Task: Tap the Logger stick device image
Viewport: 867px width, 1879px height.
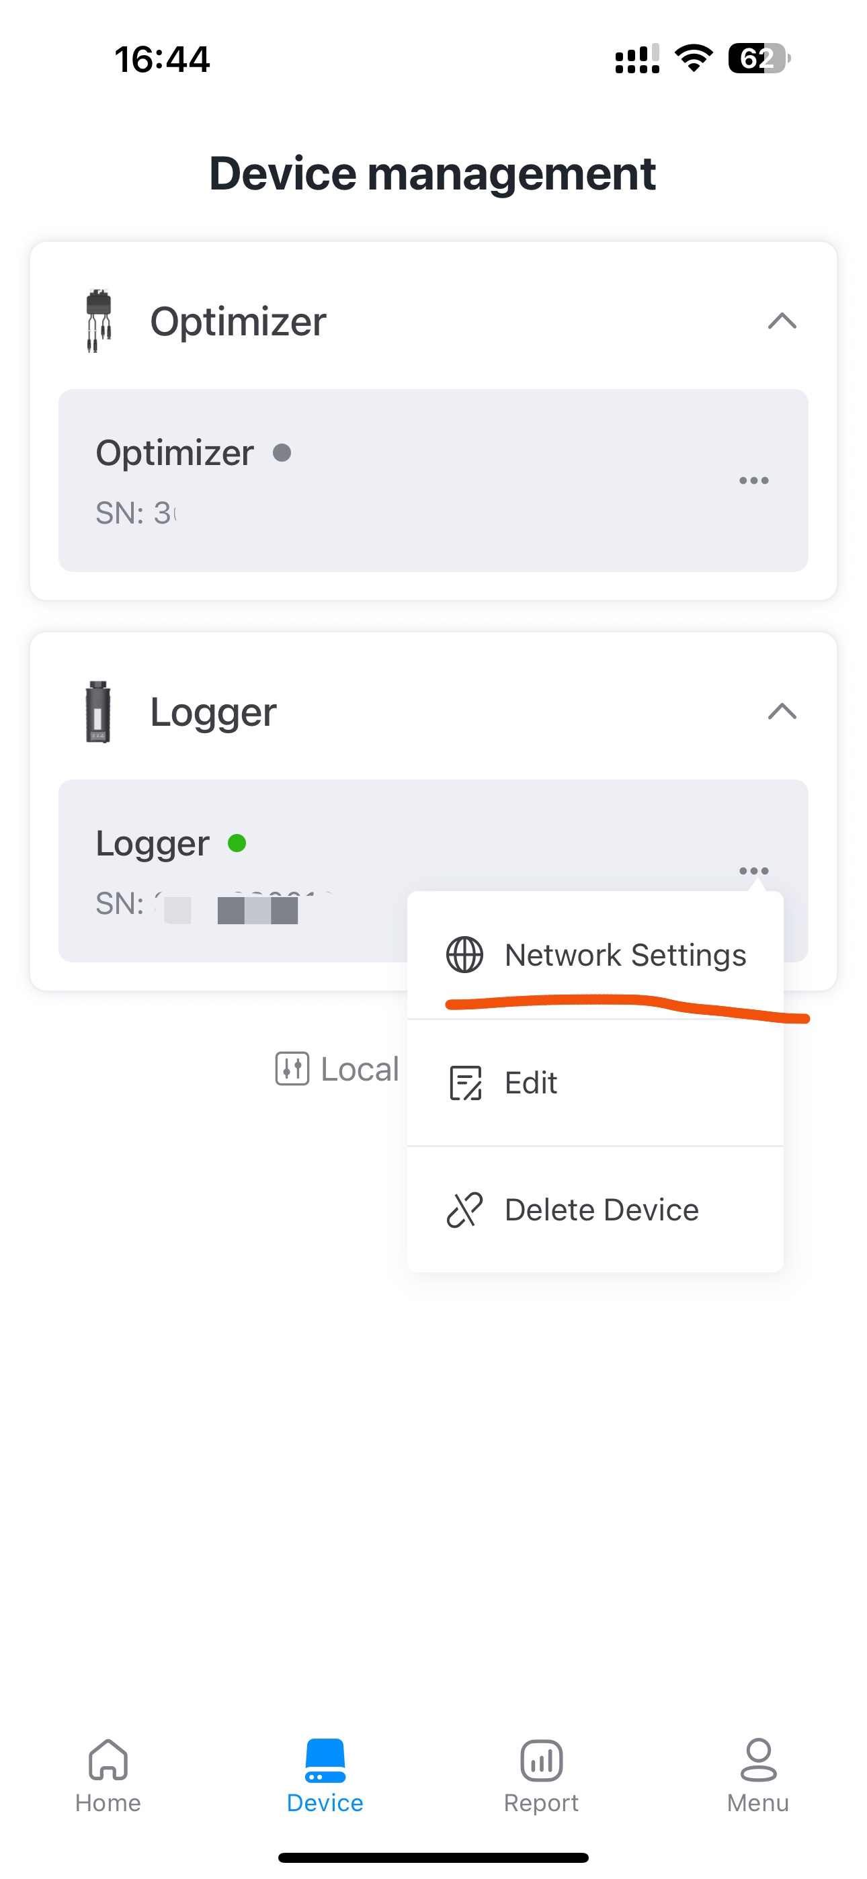Action: pos(98,711)
